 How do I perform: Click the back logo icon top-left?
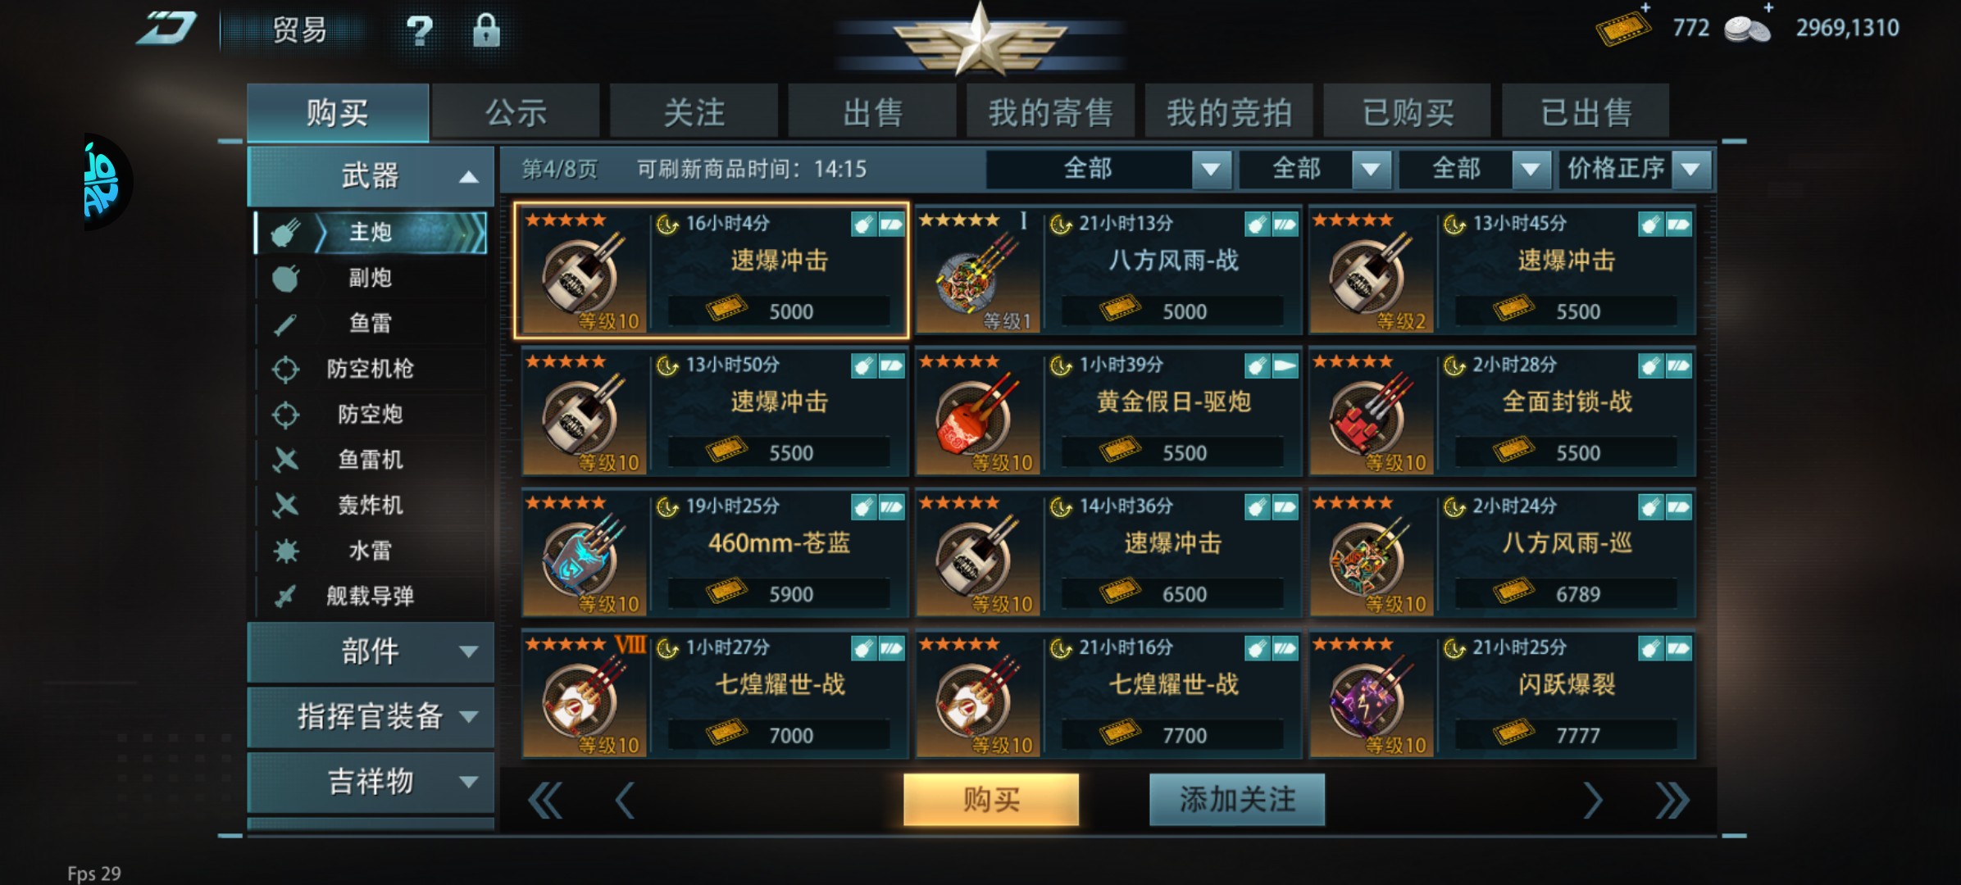pos(166,29)
